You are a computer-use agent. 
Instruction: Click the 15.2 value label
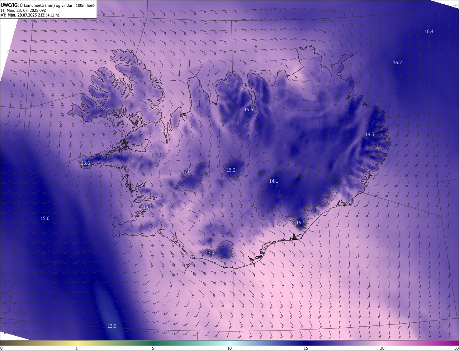coord(231,170)
